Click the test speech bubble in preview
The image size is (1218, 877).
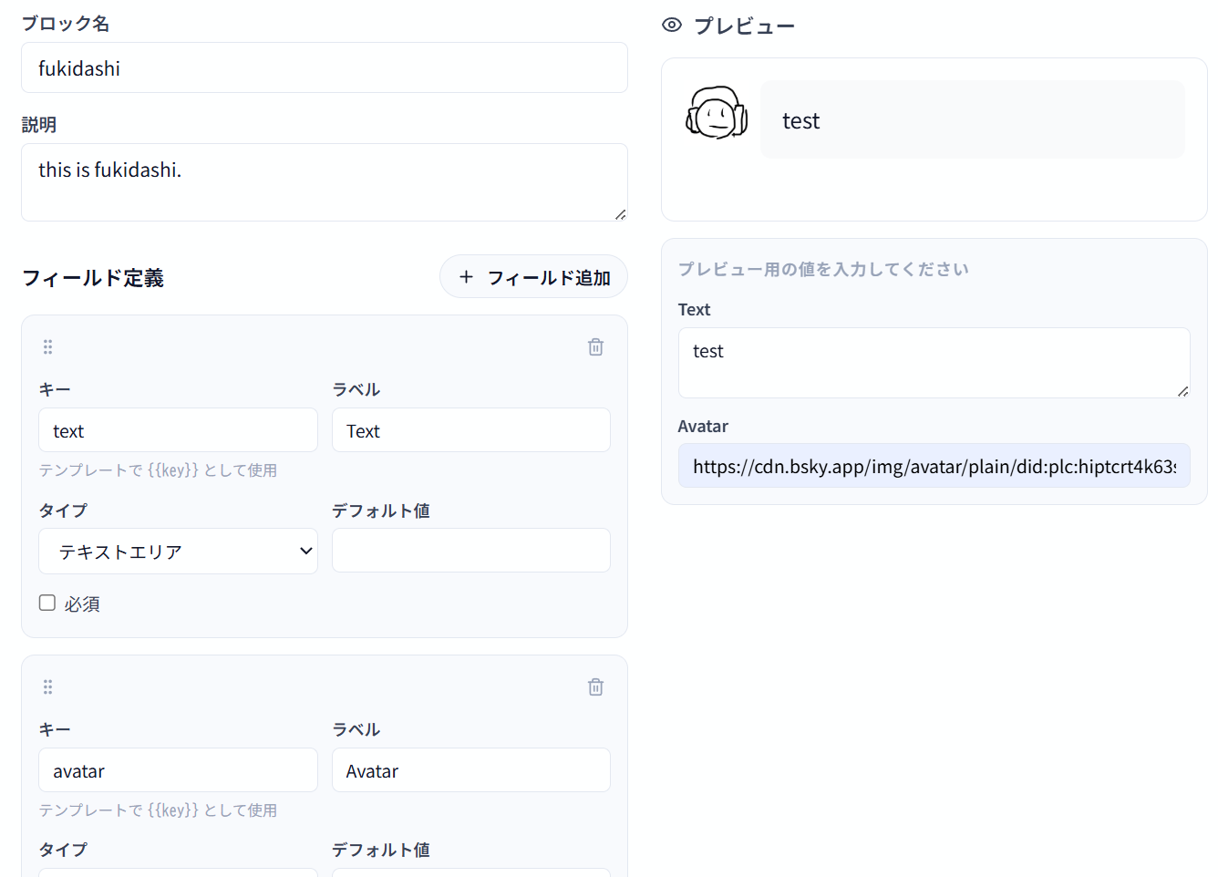point(972,120)
